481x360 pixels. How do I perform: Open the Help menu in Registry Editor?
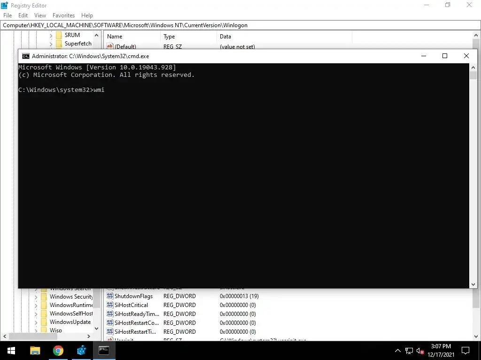[x=87, y=15]
